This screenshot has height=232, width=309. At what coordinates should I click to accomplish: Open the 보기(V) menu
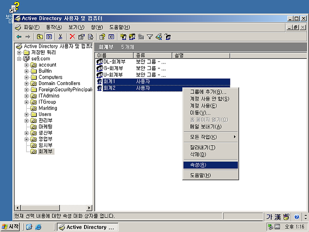(x=76, y=27)
